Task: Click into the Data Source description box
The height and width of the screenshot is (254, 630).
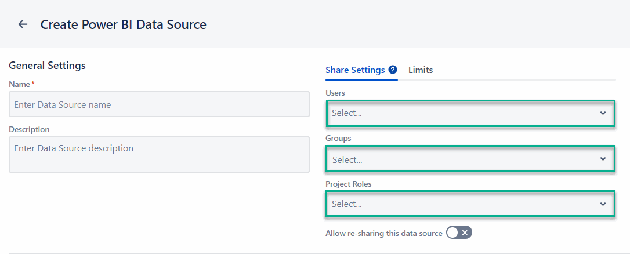Action: tap(159, 154)
